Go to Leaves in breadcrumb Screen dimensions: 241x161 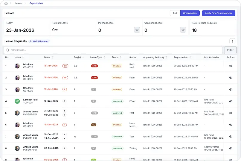(x=18, y=3)
